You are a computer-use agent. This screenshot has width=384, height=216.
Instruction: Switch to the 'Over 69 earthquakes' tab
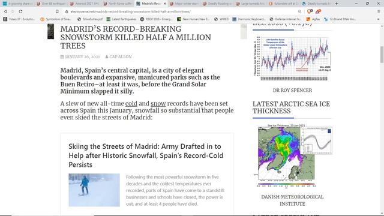[x=51, y=4]
